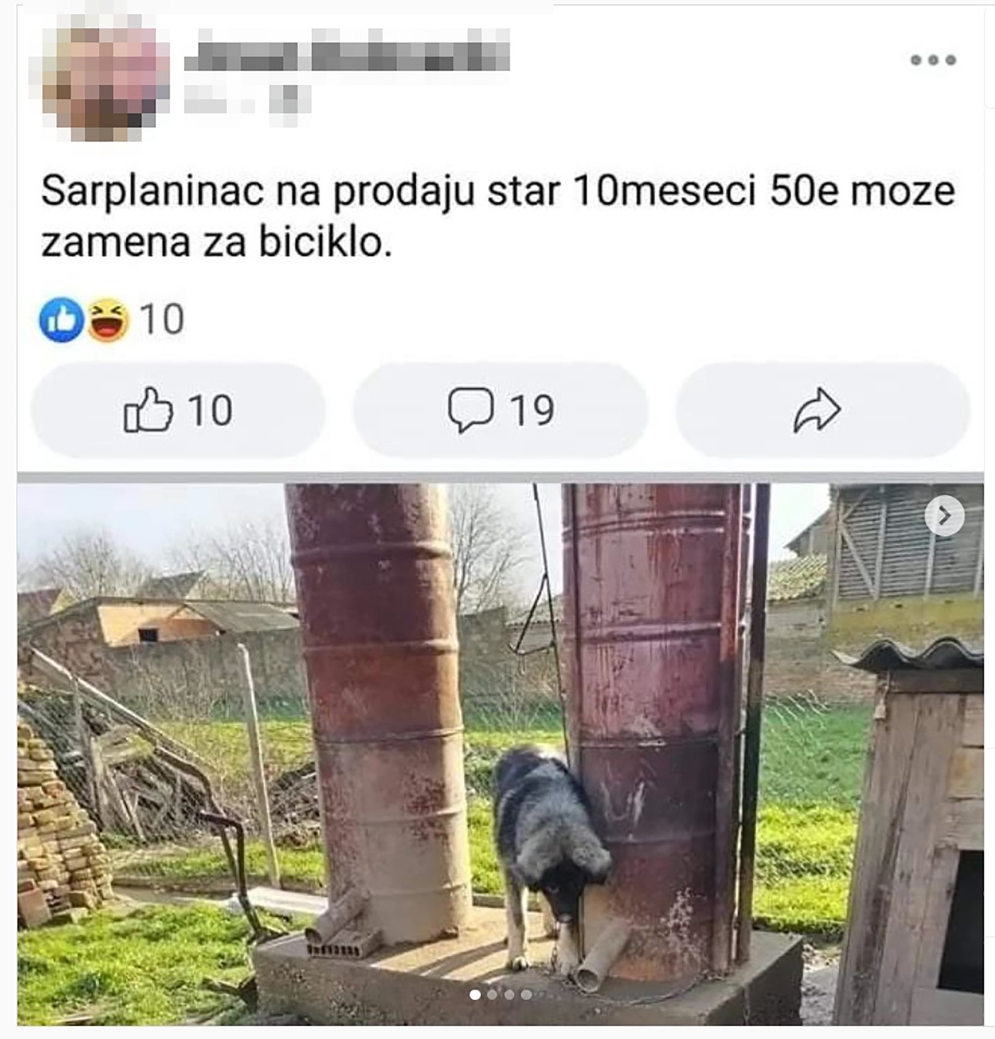Like the post with the thumbs-up button

click(178, 410)
